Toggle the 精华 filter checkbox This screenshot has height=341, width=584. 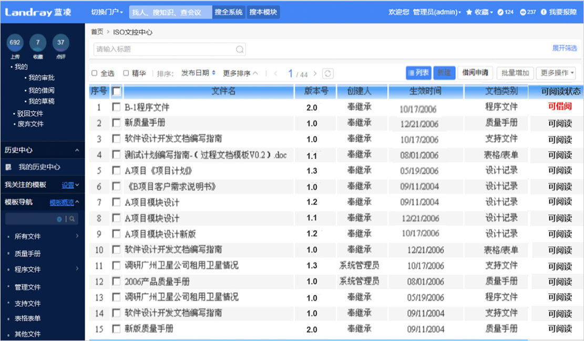point(126,73)
